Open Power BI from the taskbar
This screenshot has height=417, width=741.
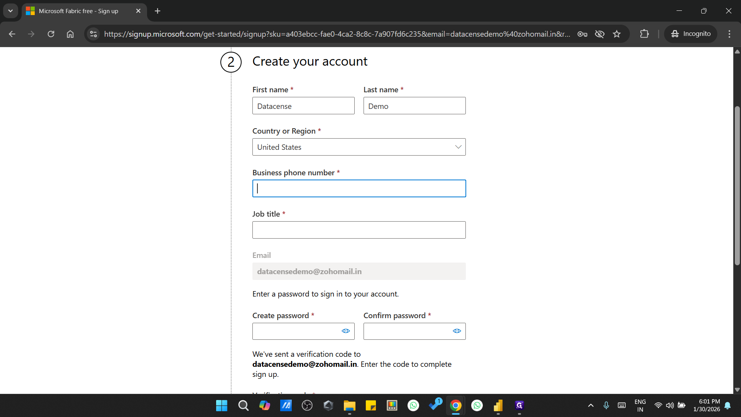(x=498, y=406)
